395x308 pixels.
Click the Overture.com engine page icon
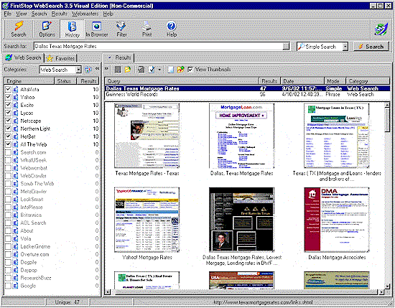(16, 254)
